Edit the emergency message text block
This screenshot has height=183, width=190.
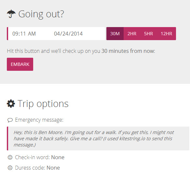[98, 138]
